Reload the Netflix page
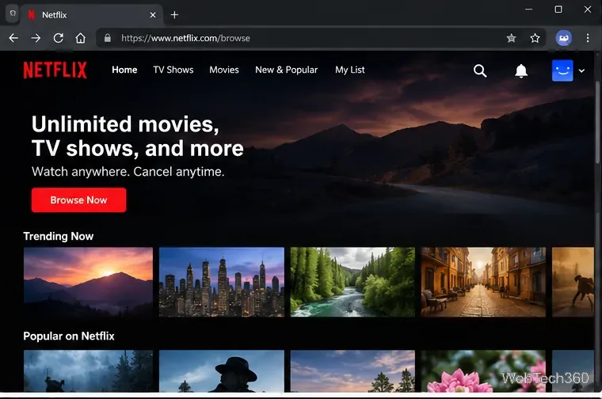Viewport: 602px width, 399px height. (x=59, y=38)
